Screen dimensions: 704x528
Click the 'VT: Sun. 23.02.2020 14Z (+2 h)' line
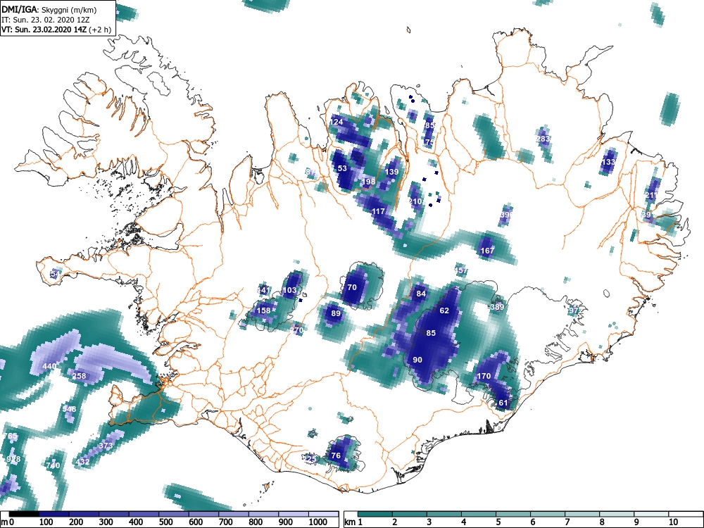[x=56, y=30]
